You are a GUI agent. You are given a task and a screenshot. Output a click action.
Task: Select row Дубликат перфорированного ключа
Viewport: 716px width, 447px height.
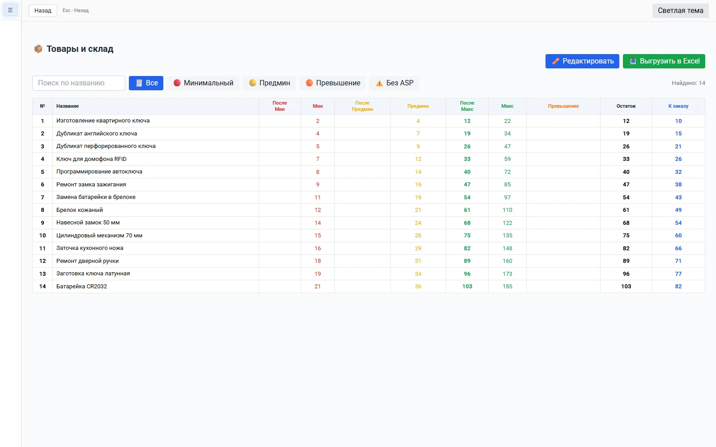[369, 147]
